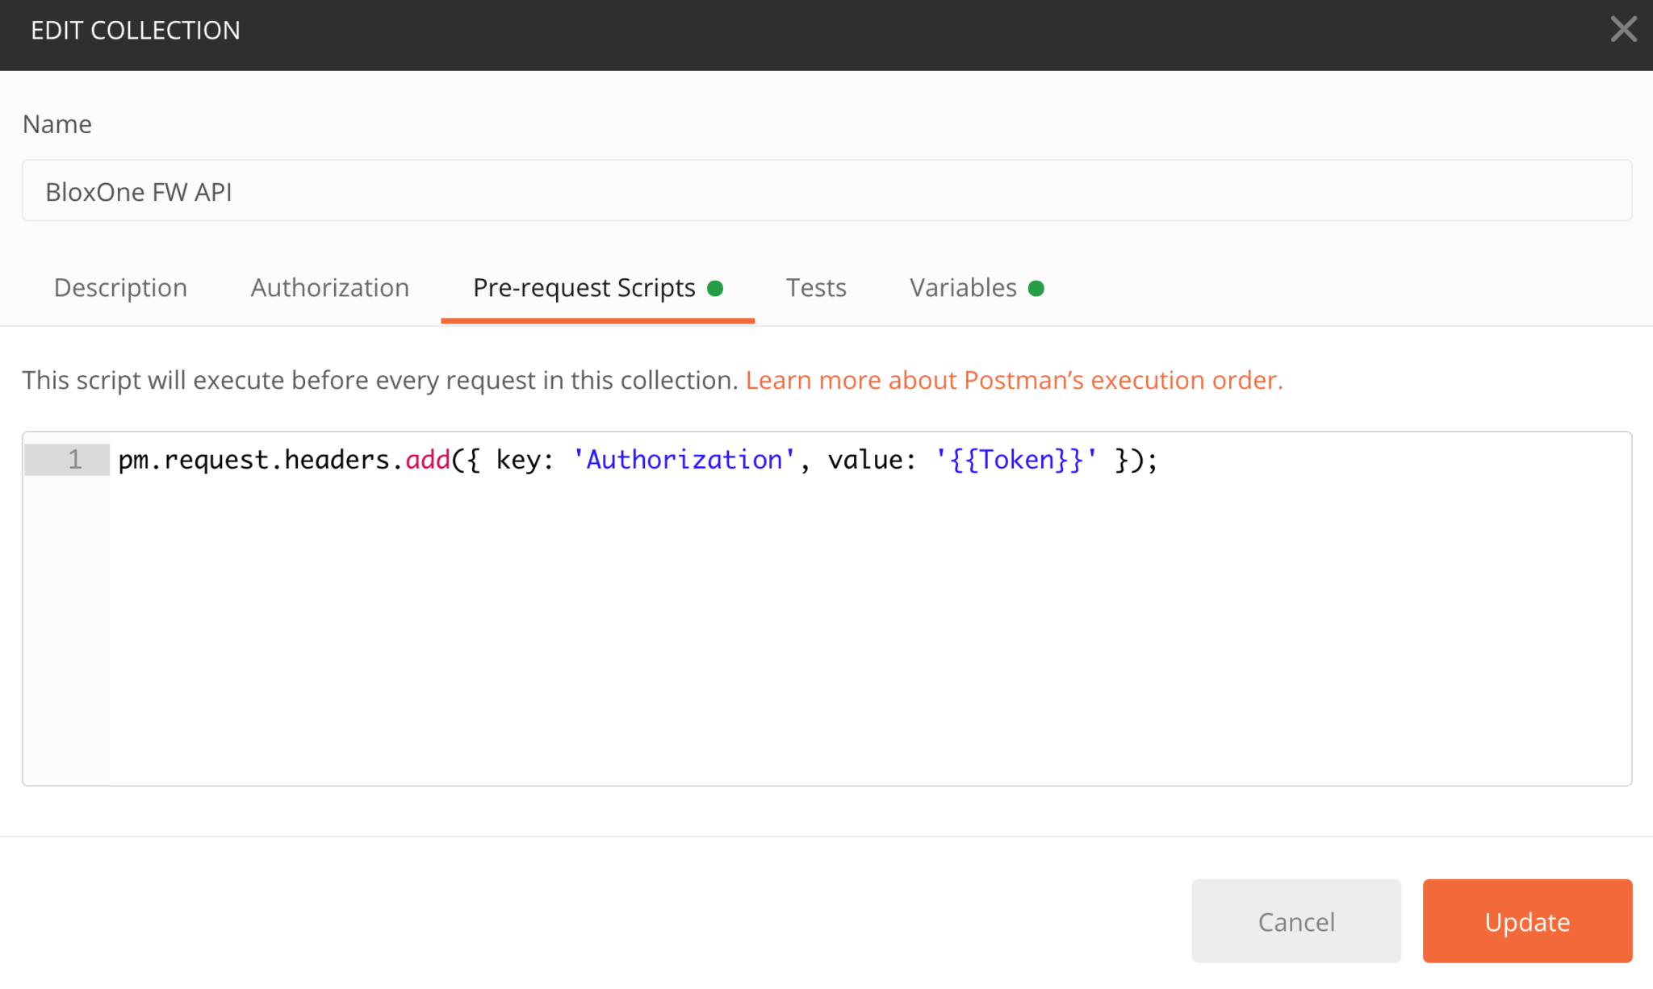
Task: Switch to the Description tab
Action: (x=119, y=287)
